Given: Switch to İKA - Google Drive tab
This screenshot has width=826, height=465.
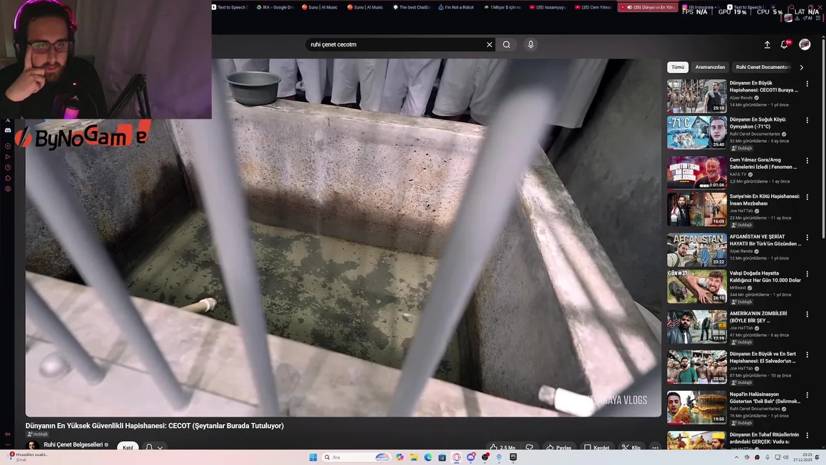Looking at the screenshot, I should click(275, 7).
